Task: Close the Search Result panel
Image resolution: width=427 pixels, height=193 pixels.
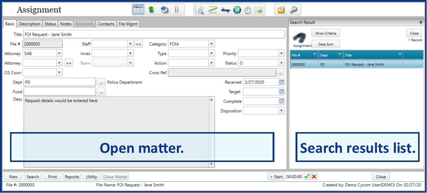Action: [414, 33]
